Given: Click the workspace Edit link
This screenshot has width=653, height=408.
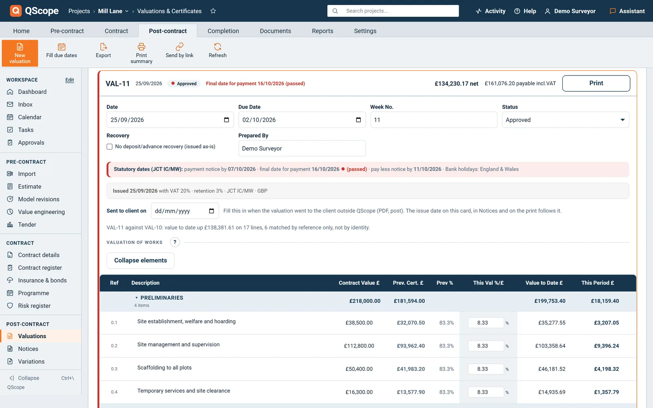Looking at the screenshot, I should [70, 80].
